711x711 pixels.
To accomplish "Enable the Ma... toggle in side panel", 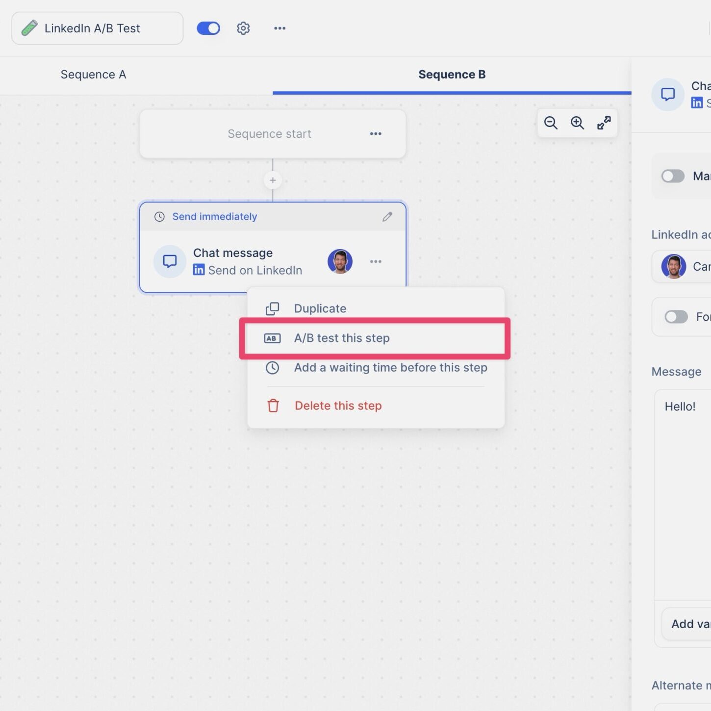I will click(673, 176).
